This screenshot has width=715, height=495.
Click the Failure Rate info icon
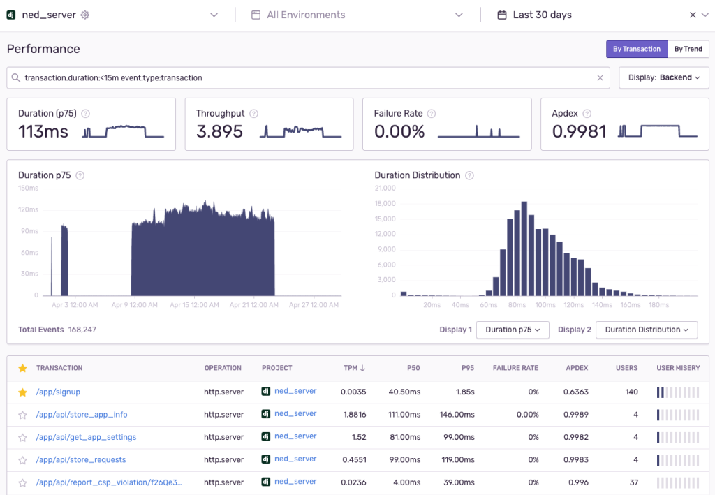coord(432,114)
